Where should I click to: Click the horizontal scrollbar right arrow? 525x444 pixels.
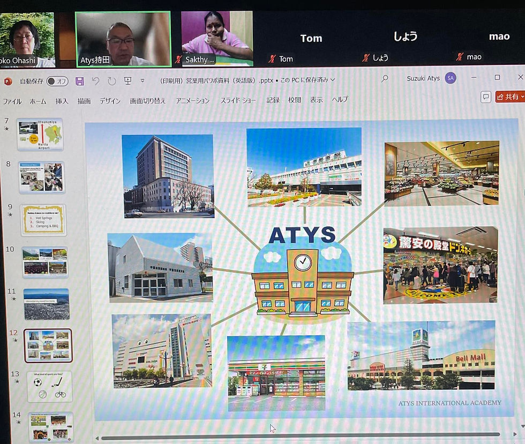click(515, 434)
